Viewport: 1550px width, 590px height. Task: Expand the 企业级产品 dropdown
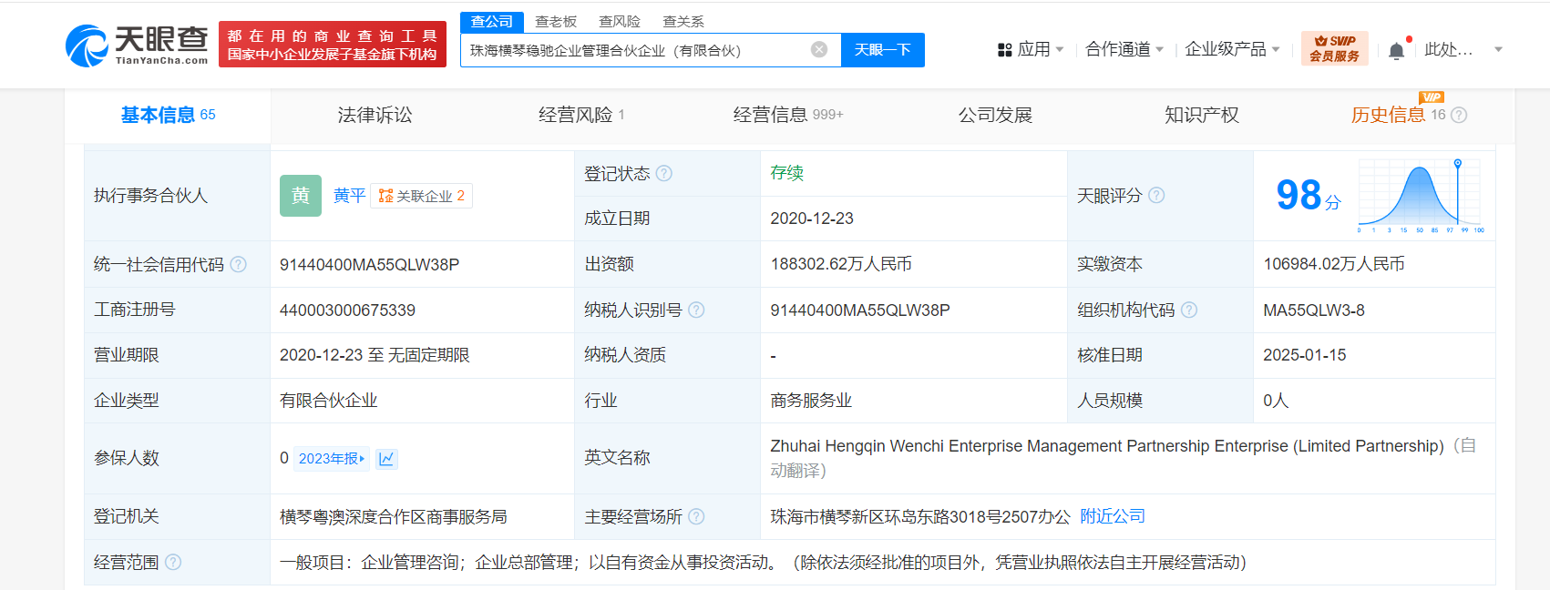[x=1232, y=50]
